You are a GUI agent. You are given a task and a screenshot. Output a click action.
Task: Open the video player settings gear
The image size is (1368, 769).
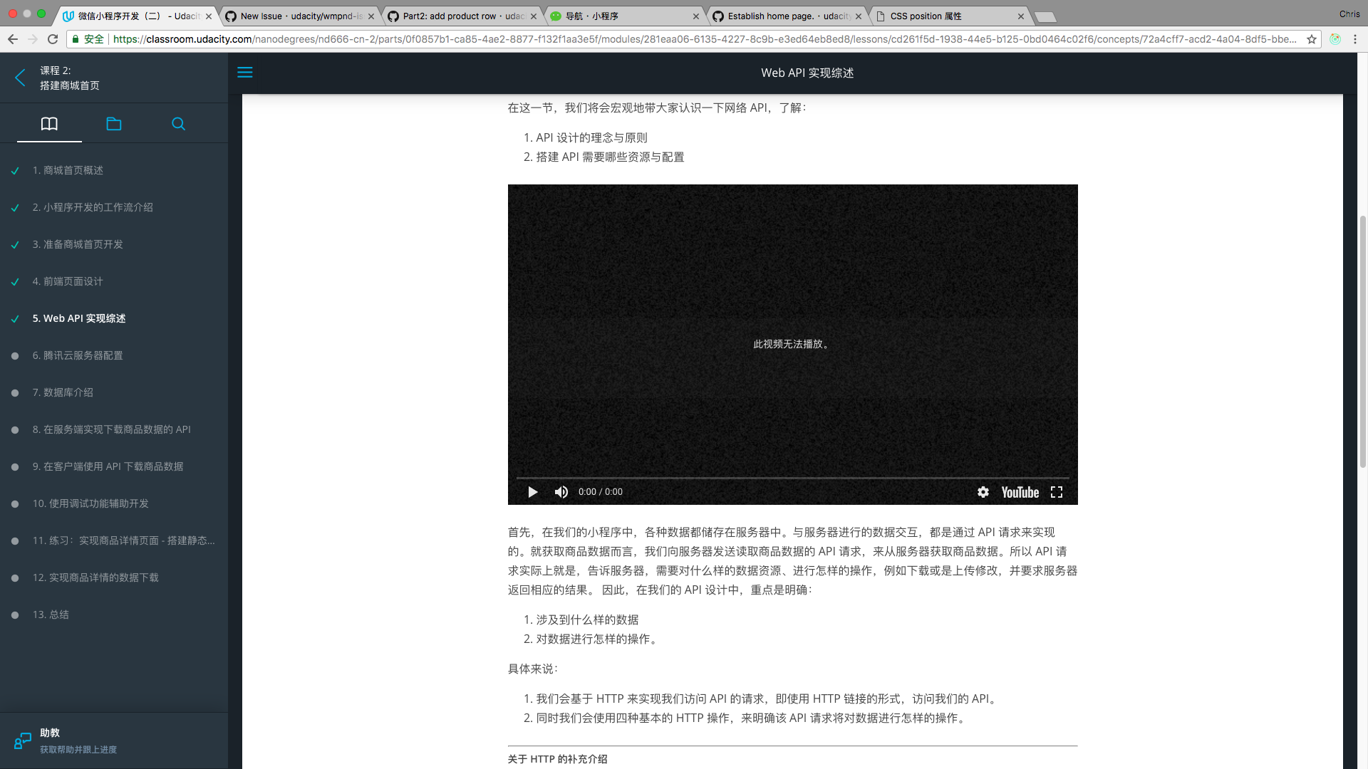tap(983, 492)
